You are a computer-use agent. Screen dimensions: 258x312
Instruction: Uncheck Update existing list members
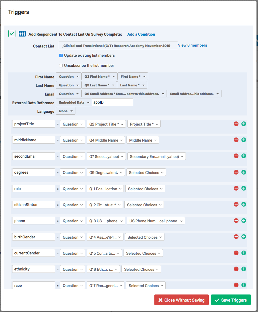61,56
